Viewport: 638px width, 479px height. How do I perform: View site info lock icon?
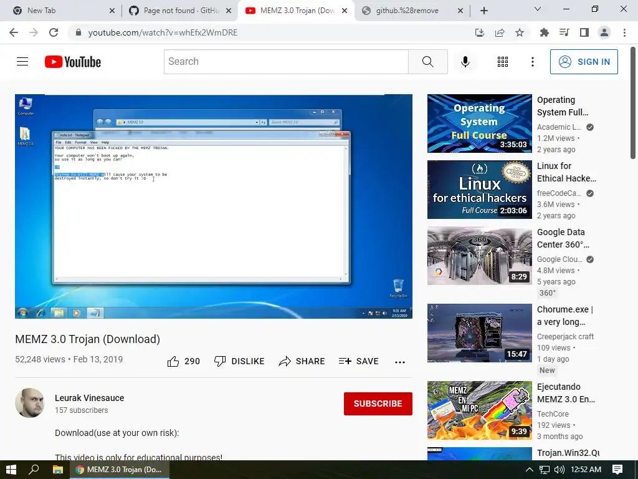click(x=79, y=32)
